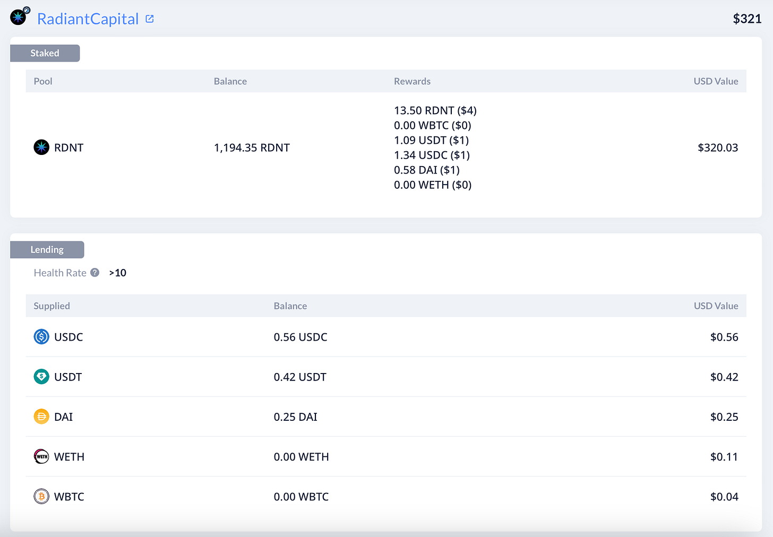Click the RDNT token icon in Staked
This screenshot has width=773, height=537.
coord(41,147)
